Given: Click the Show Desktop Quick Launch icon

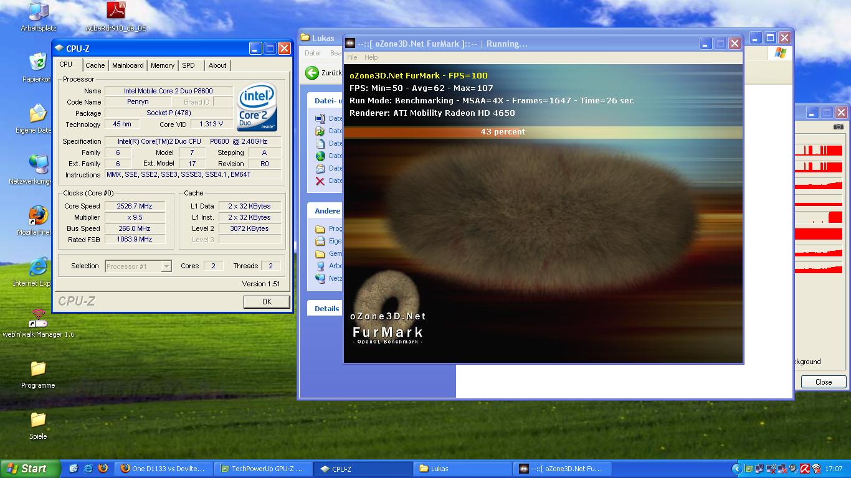Looking at the screenshot, I should click(x=74, y=469).
